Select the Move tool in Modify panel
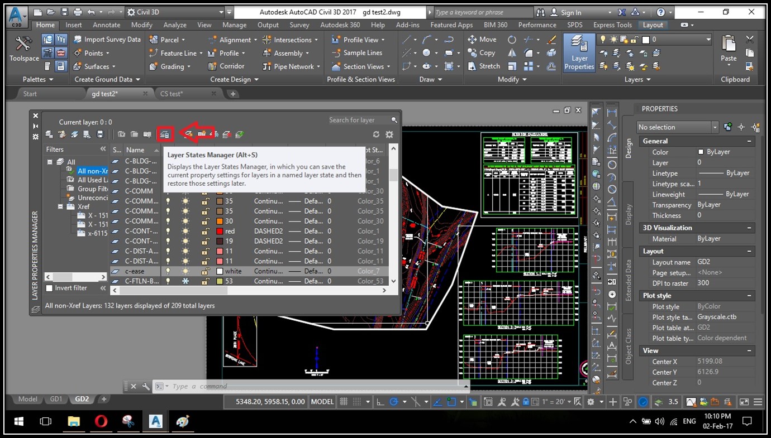Image resolution: width=771 pixels, height=438 pixels. click(482, 39)
